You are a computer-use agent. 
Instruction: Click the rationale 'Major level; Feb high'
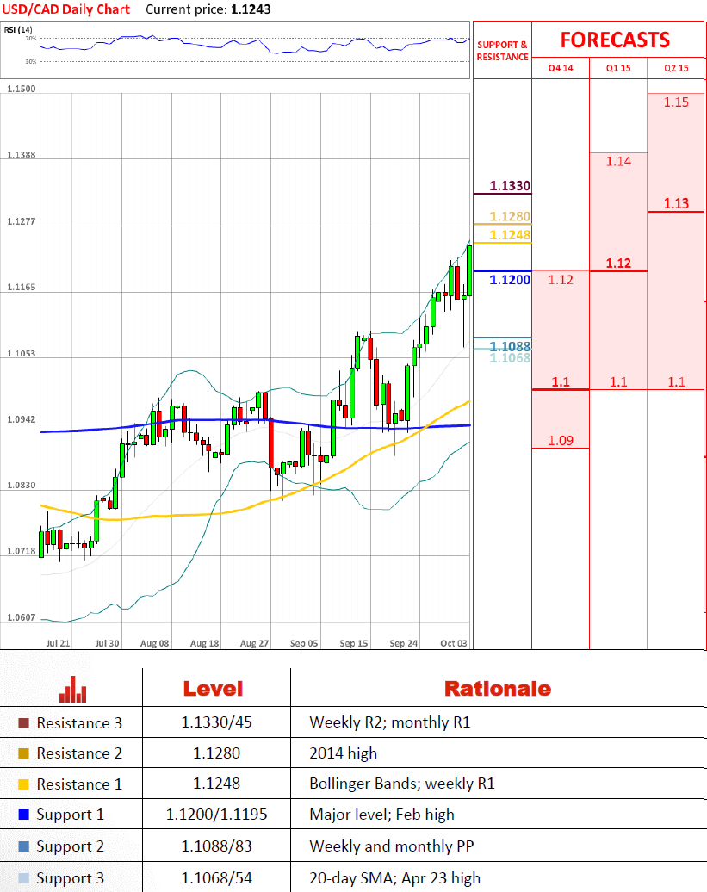(x=381, y=815)
